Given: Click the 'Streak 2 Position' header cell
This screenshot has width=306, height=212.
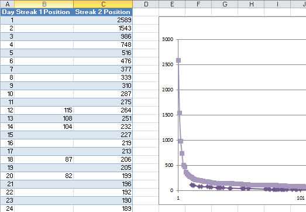Looking at the screenshot, I should tap(103, 12).
